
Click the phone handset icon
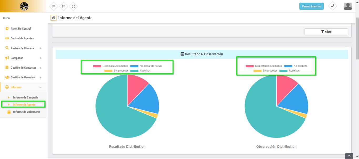coord(333,6)
